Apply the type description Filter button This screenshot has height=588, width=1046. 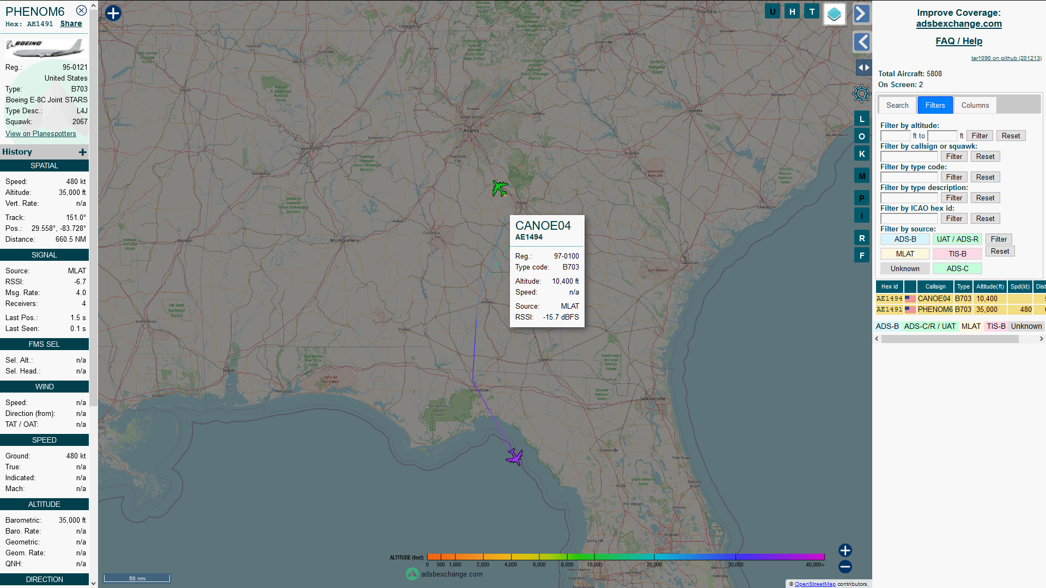[954, 198]
